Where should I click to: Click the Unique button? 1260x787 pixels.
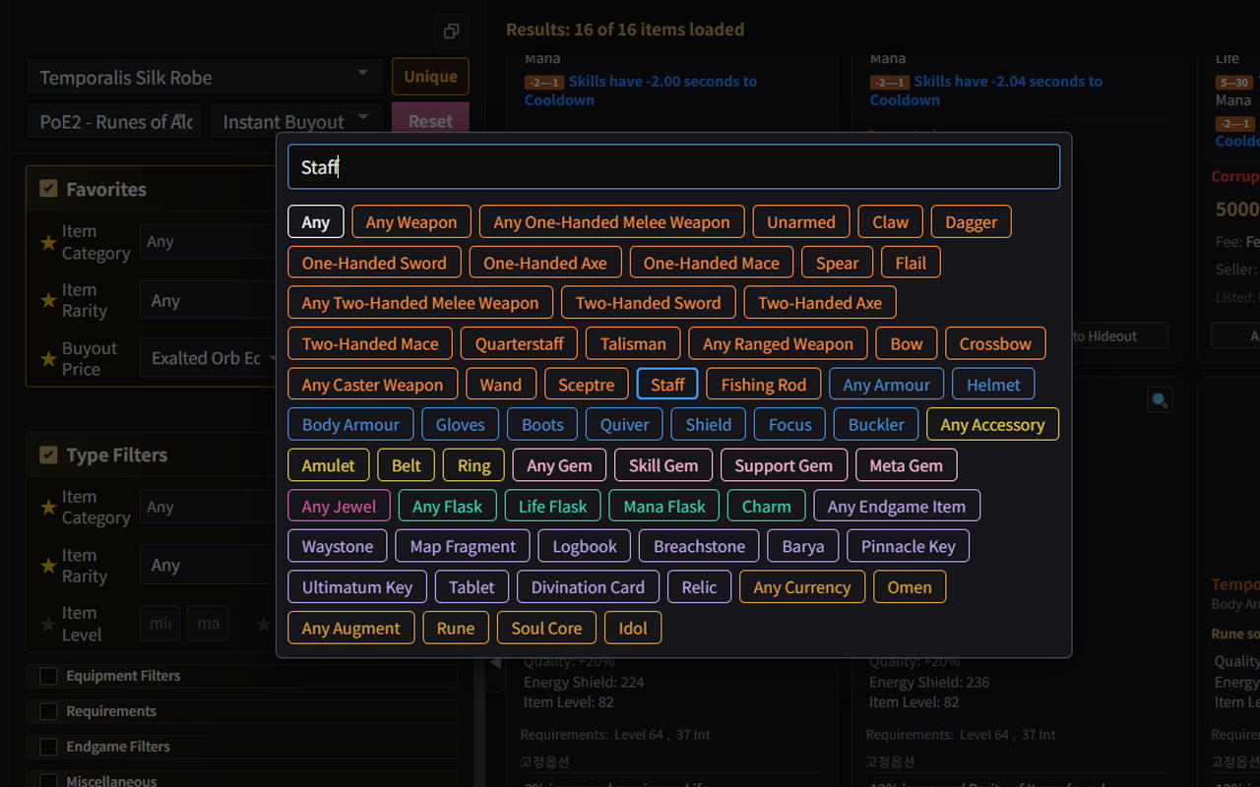(430, 77)
